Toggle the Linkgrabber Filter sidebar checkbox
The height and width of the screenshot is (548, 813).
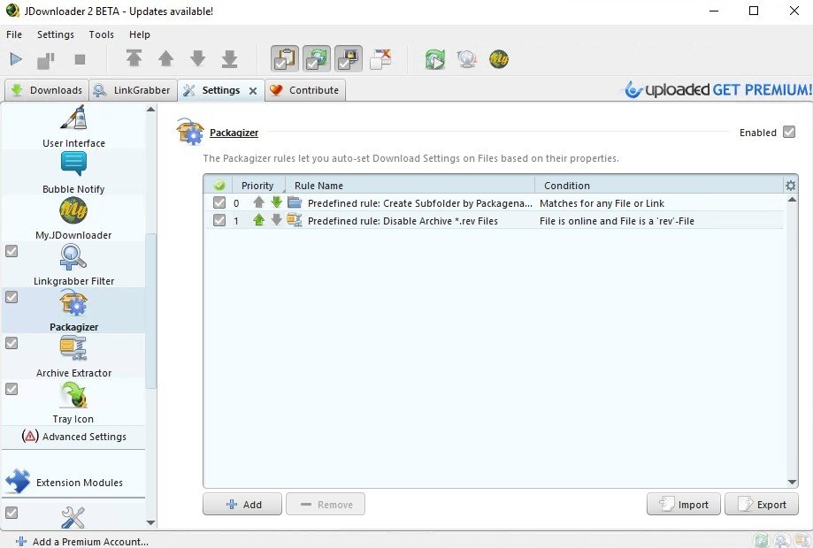pos(12,251)
